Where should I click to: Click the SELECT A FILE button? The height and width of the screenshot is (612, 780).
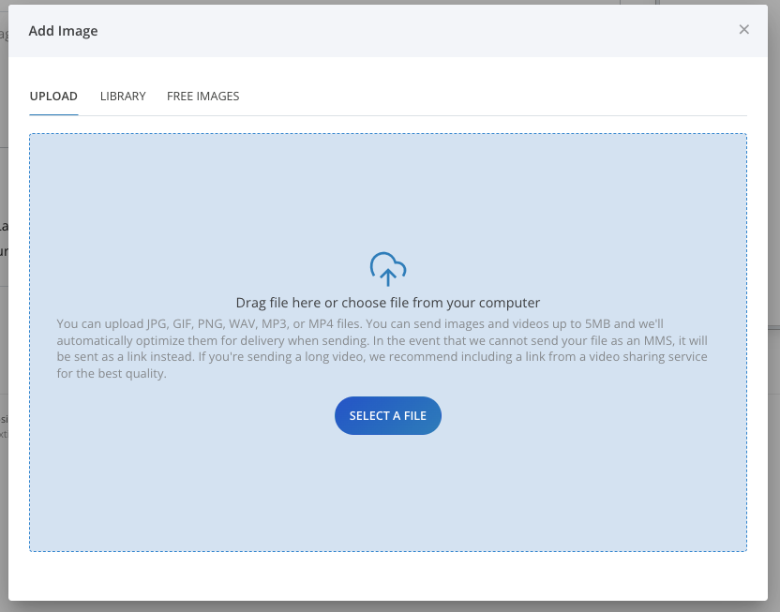[387, 415]
